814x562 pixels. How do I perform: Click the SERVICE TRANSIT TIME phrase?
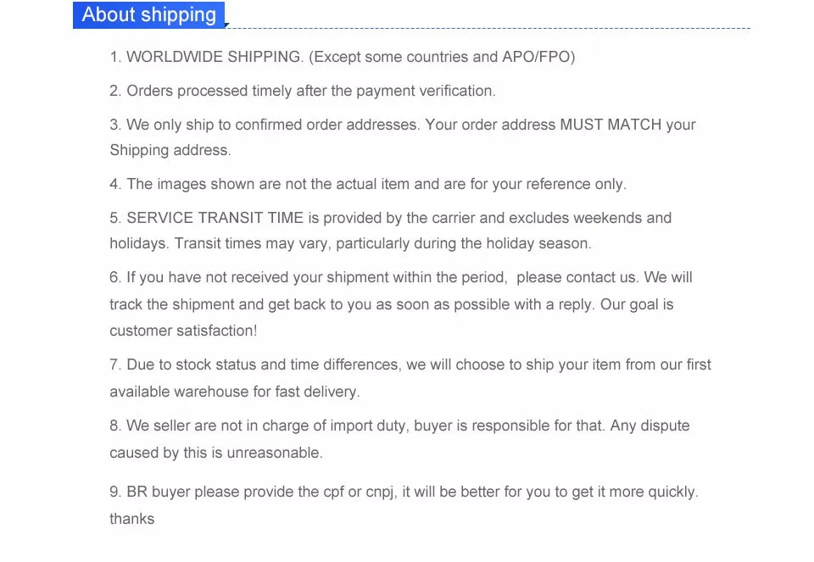(215, 218)
